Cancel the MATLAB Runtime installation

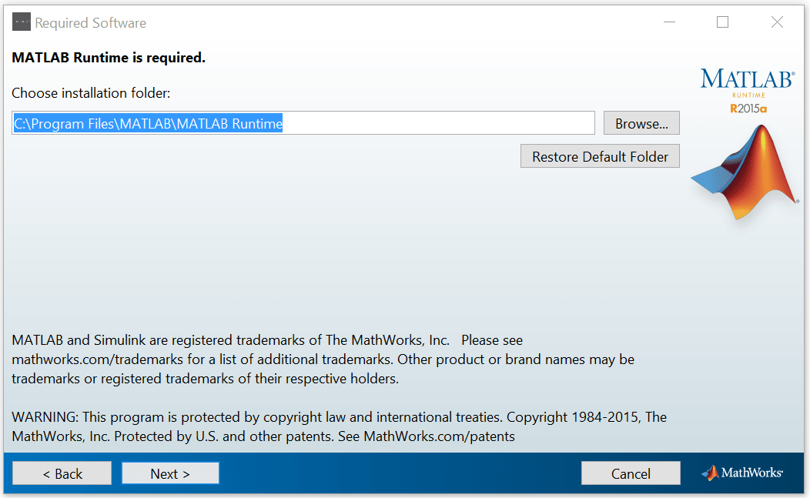coord(631,473)
